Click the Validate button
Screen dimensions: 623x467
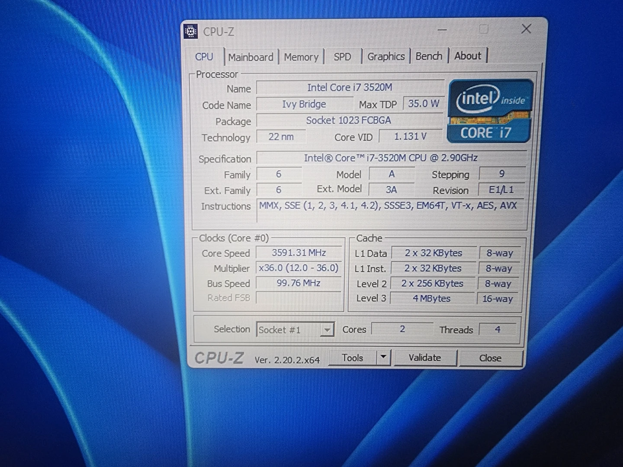(425, 358)
